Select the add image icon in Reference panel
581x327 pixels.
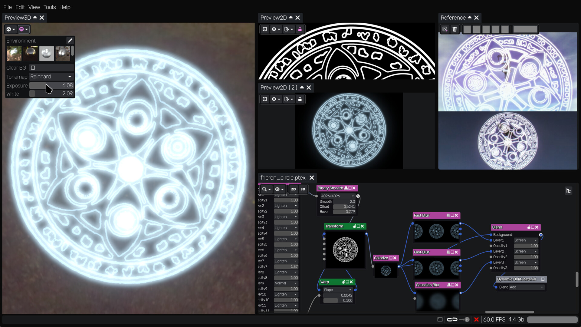point(445,29)
